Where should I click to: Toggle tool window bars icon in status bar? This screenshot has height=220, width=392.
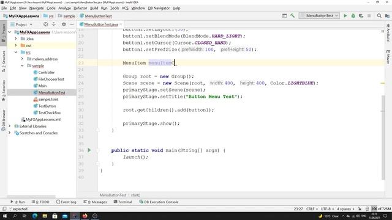(x=4, y=209)
